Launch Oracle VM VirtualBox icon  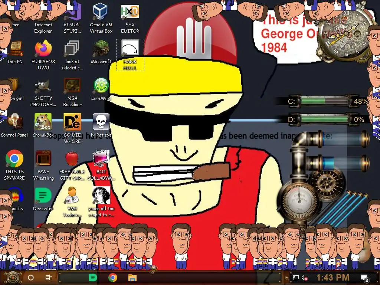[101, 18]
